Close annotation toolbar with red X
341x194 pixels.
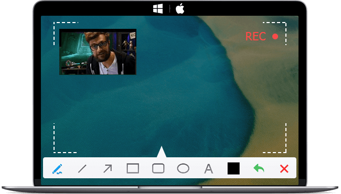coord(284,169)
